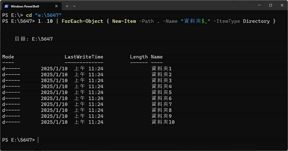Click the Directory keyword in the command

256,21
